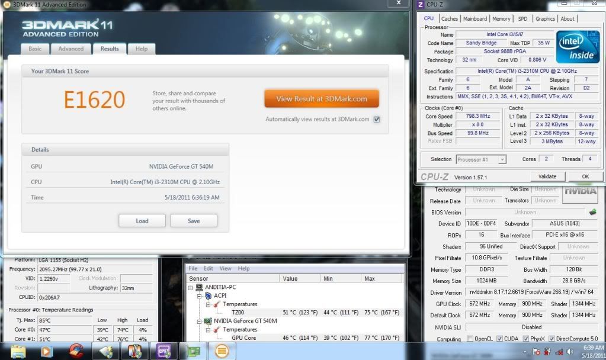Viewport: 606px width, 360px height.
Task: Open the Edit menu in hardware monitor
Action: pos(209,268)
